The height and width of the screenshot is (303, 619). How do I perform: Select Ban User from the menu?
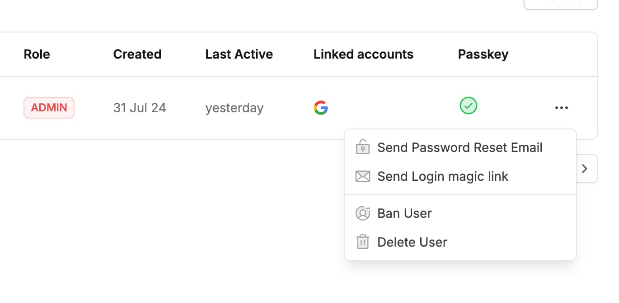[404, 213]
